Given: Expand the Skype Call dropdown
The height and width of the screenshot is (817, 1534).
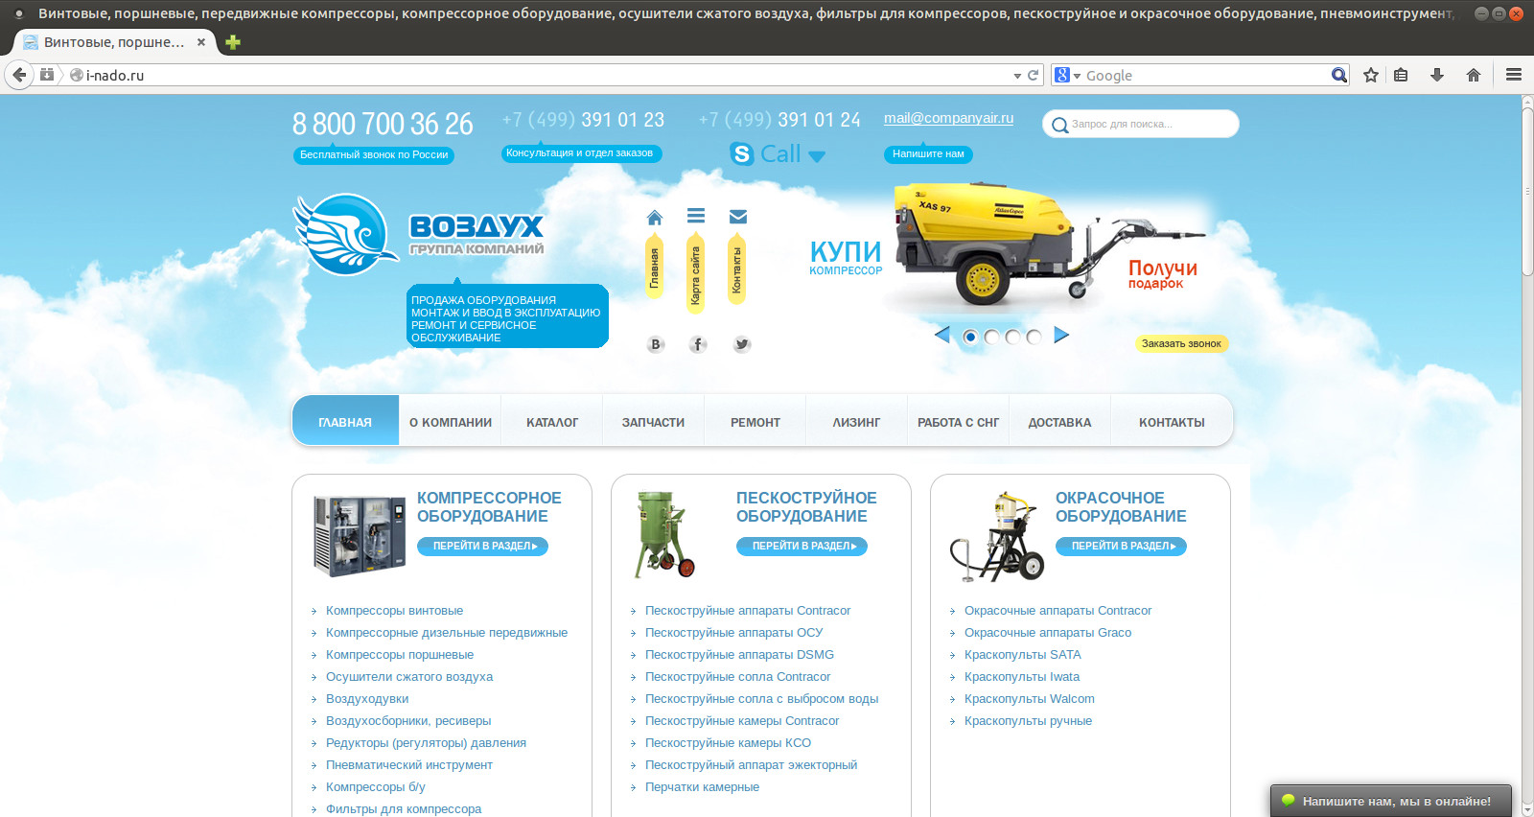Looking at the screenshot, I should (817, 155).
